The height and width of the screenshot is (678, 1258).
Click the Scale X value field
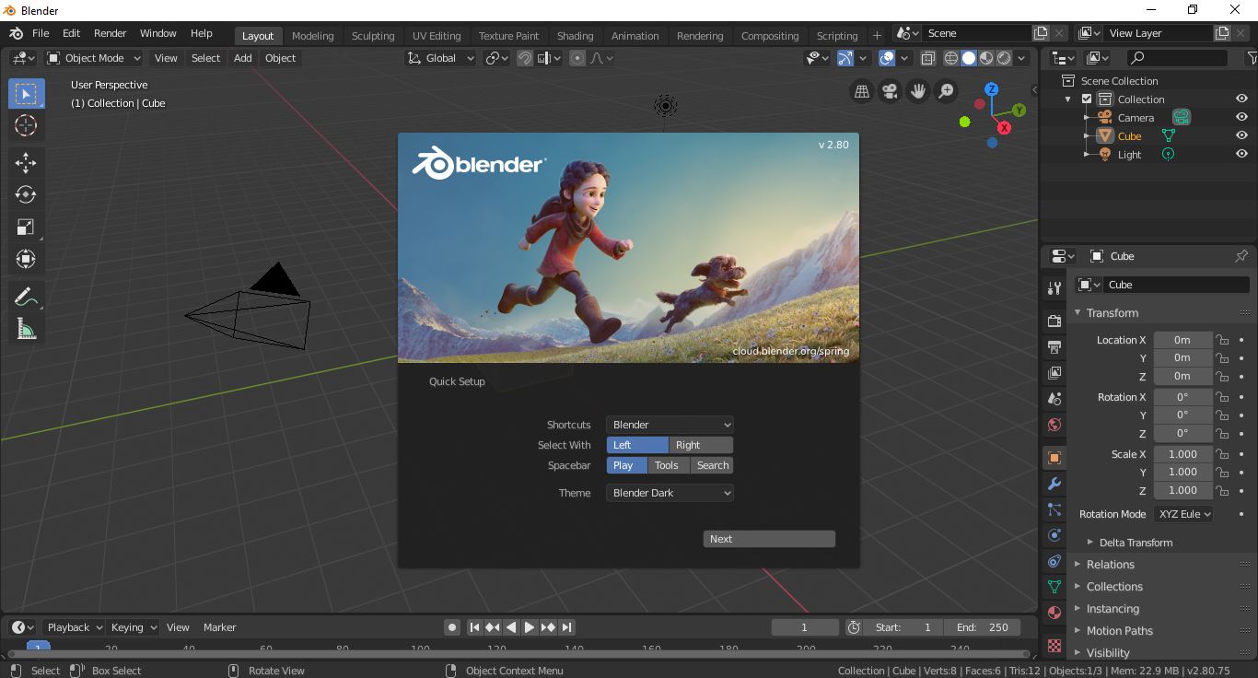point(1182,454)
